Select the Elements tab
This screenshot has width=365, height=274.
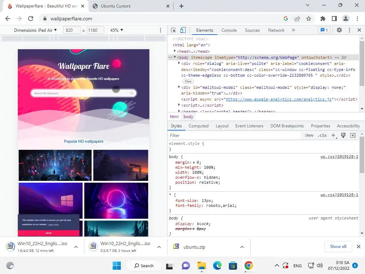point(204,30)
